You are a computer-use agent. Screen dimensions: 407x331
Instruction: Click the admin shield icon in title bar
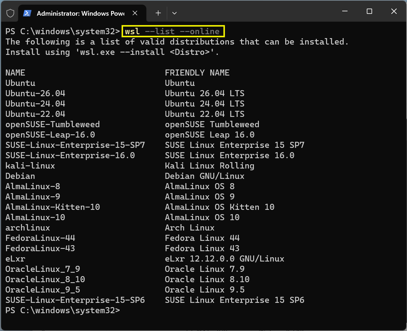10,13
